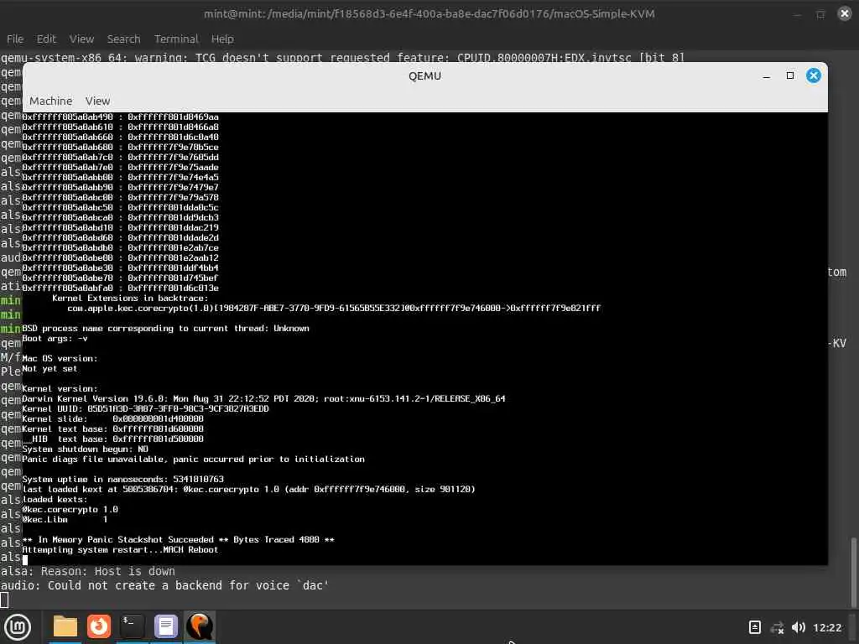Click the 'Panic diags file unavailable' line
This screenshot has width=859, height=644.
tap(194, 459)
